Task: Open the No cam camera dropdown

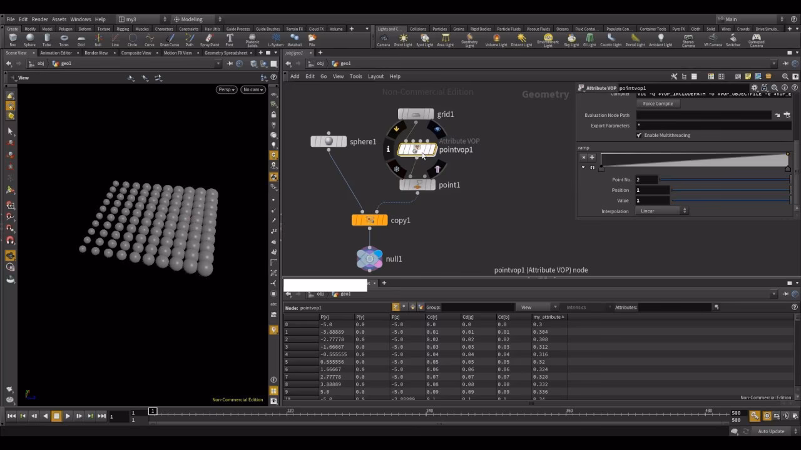Action: pos(253,89)
